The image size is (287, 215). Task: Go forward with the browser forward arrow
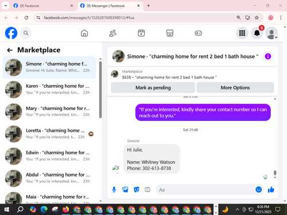pyautogui.click(x=16, y=18)
